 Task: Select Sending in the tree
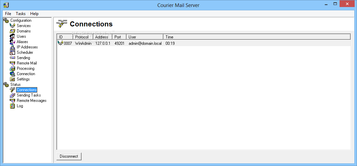(x=23, y=57)
